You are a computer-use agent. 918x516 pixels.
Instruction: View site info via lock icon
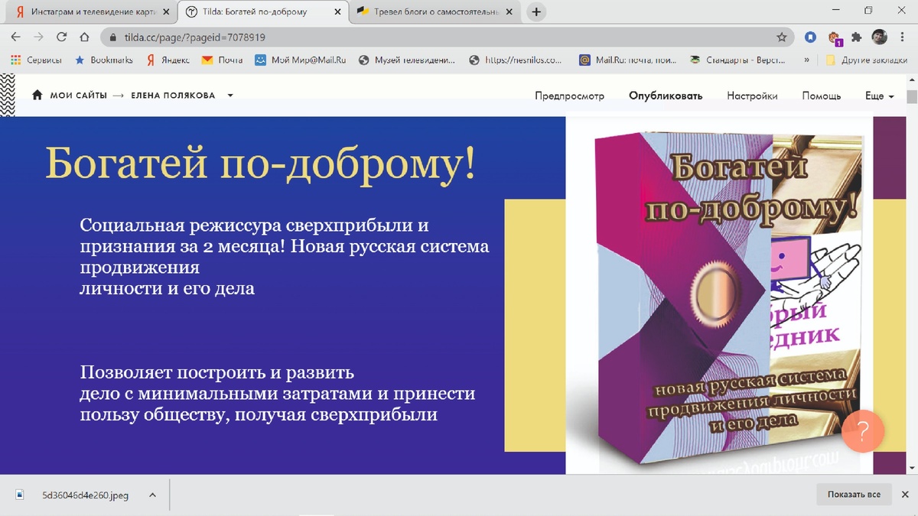click(112, 37)
